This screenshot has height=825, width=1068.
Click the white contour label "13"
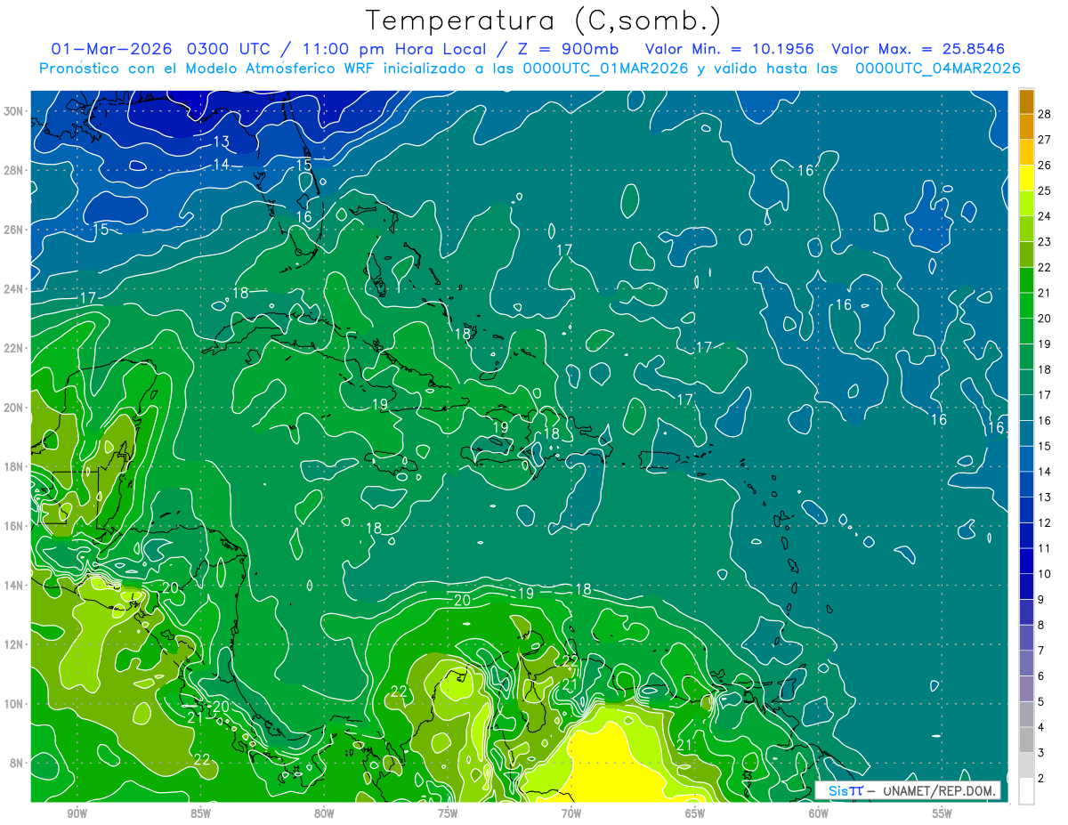click(222, 142)
